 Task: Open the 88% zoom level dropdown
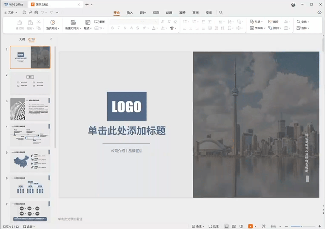click(x=274, y=226)
